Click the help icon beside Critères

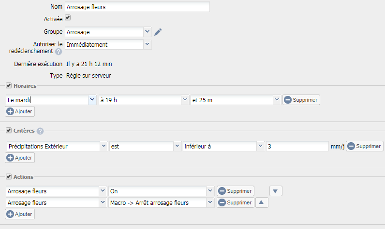click(40, 131)
